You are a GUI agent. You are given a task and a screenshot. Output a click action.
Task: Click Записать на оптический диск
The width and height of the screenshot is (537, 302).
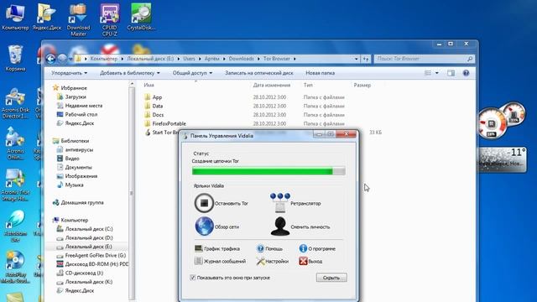point(259,73)
